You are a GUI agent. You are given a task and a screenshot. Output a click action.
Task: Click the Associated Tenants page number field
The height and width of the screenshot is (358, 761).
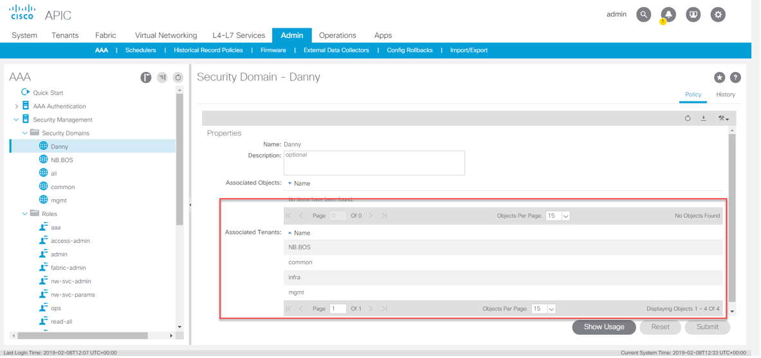(x=338, y=309)
